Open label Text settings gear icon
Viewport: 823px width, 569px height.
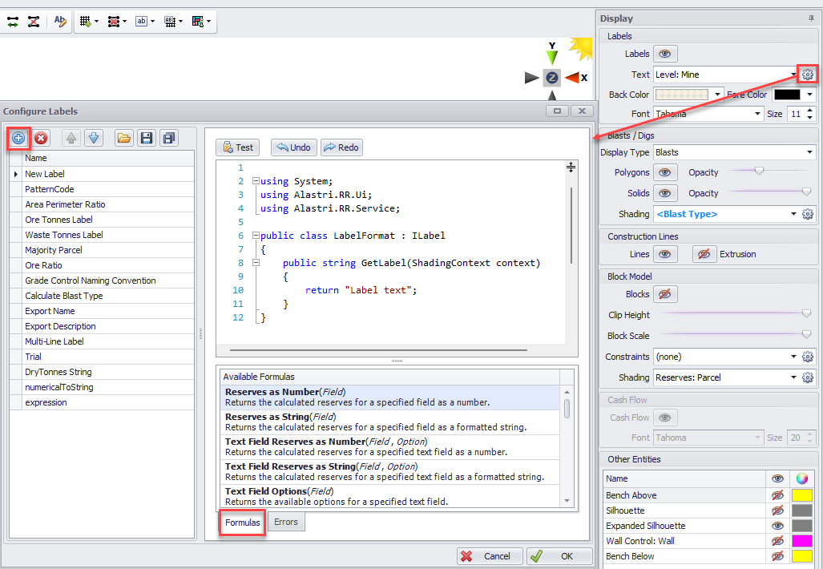point(807,75)
